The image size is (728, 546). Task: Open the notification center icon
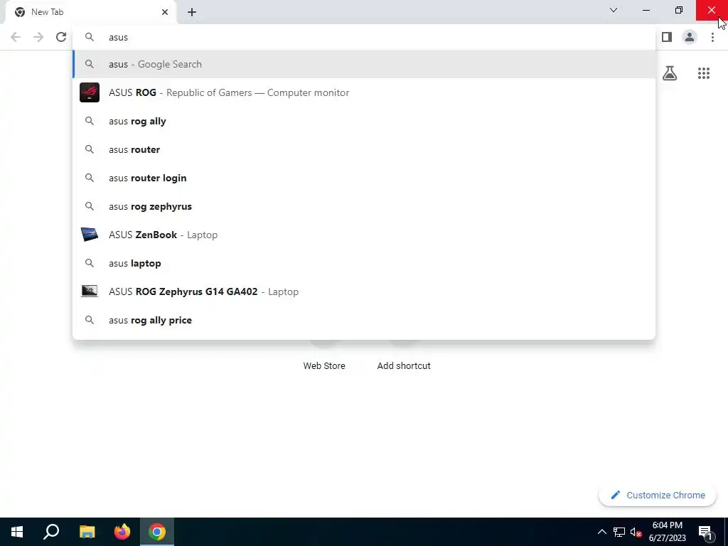[x=705, y=532]
